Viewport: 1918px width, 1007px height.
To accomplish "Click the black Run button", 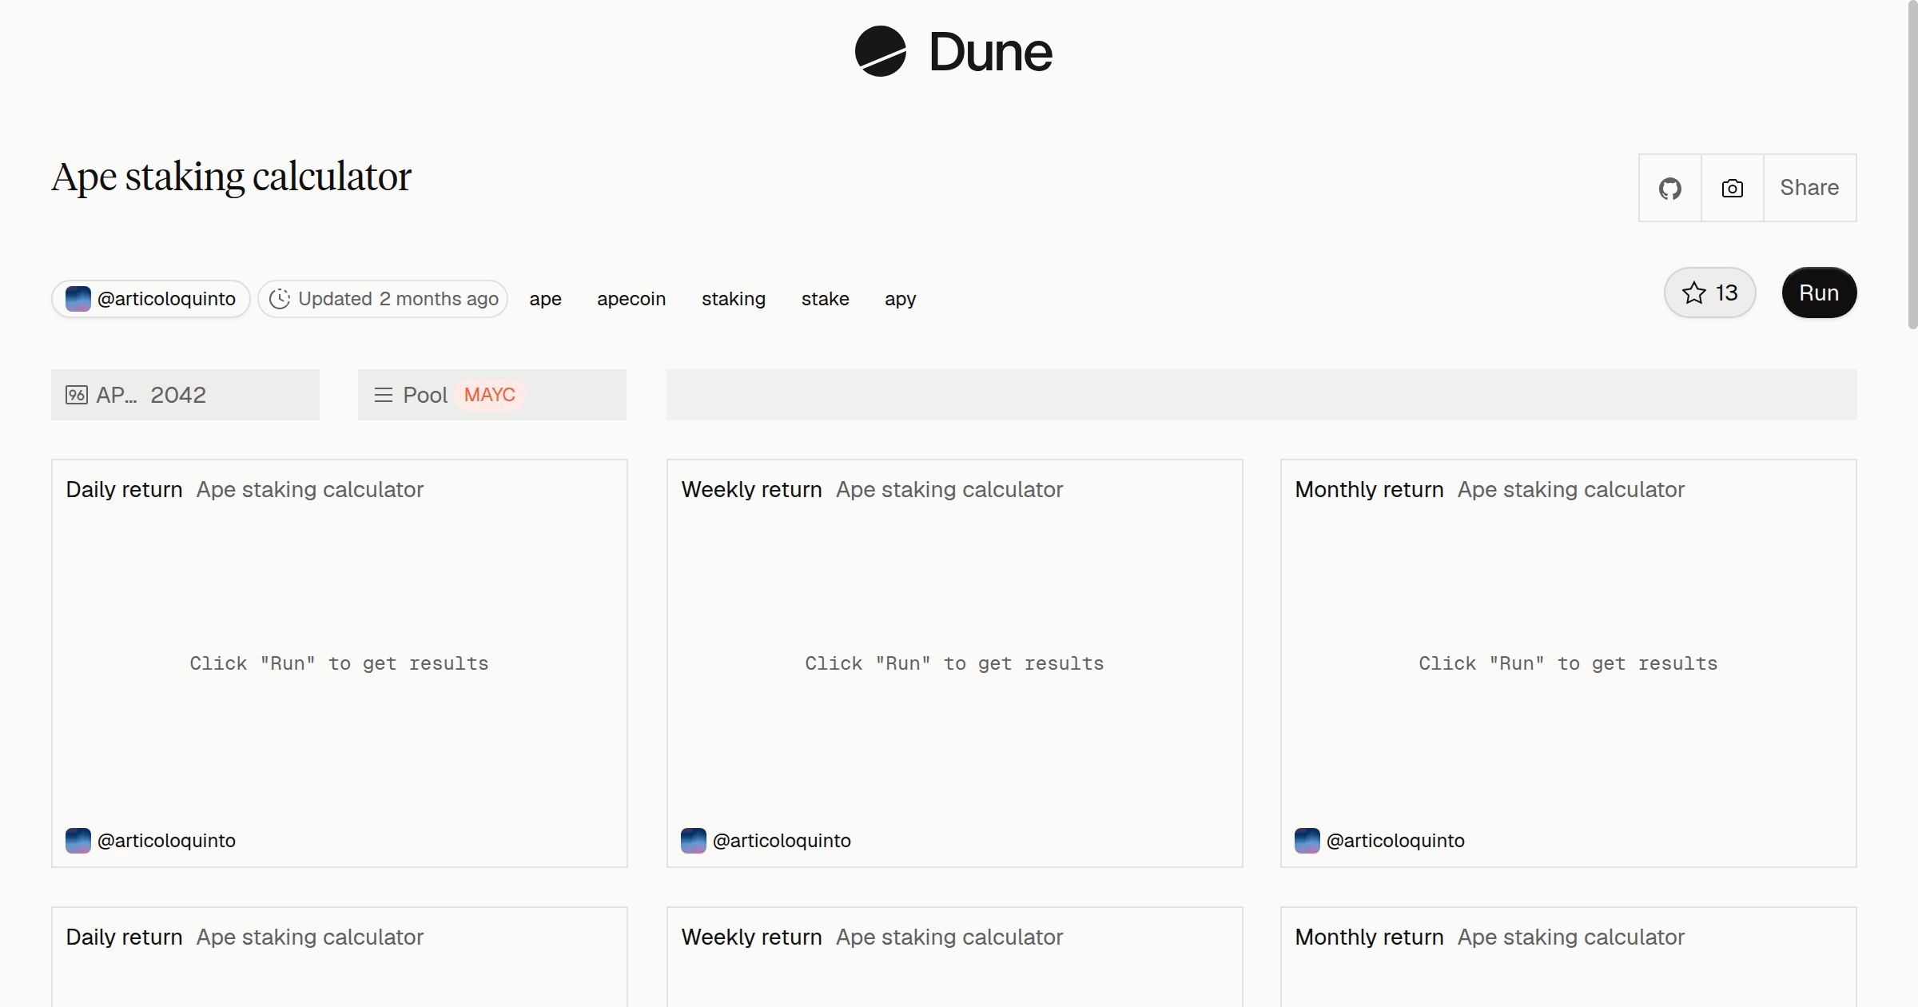I will (x=1819, y=293).
